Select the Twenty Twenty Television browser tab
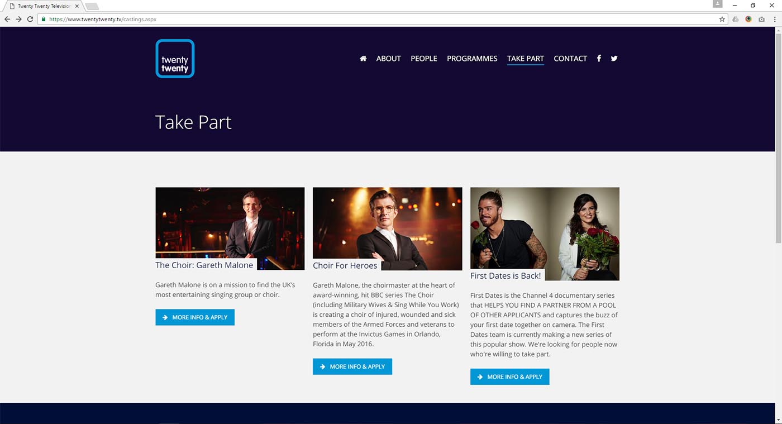The width and height of the screenshot is (782, 424). pos(42,6)
